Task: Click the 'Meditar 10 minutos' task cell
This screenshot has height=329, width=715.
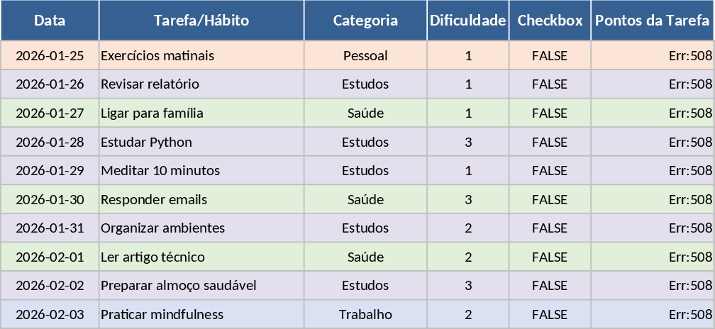Action: tap(201, 171)
